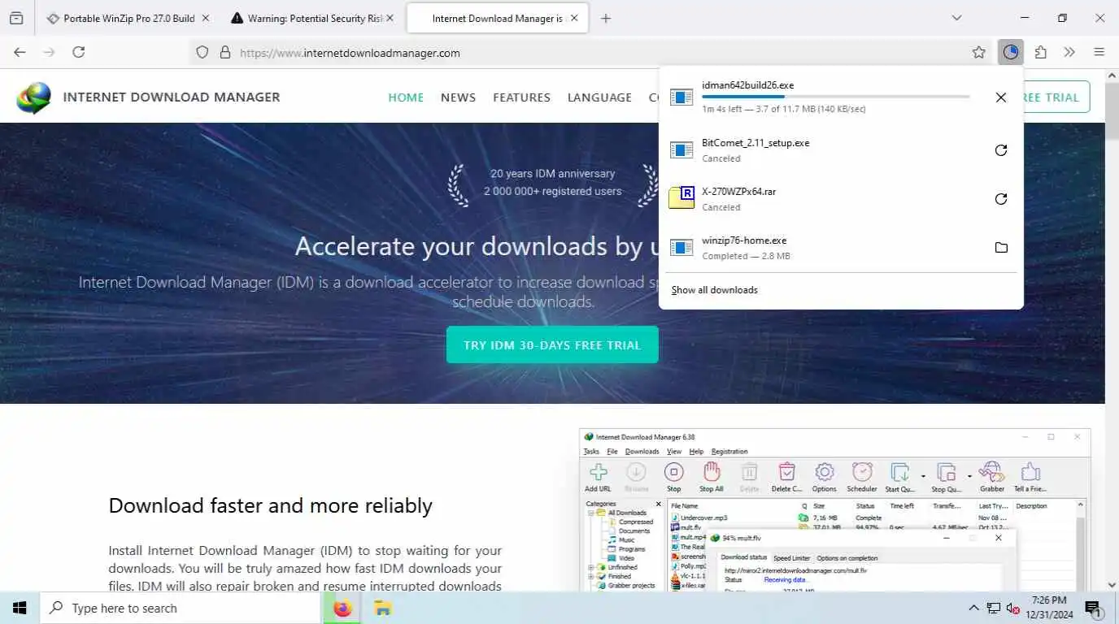
Task: List all tabs dropdown
Action: (956, 18)
